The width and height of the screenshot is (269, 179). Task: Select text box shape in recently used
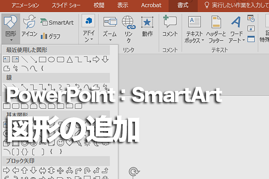point(7,60)
